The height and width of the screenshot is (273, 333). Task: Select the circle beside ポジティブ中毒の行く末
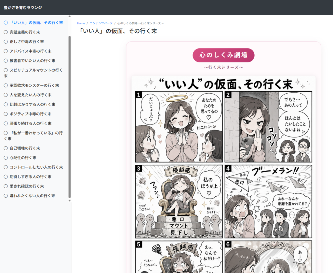tap(6, 114)
